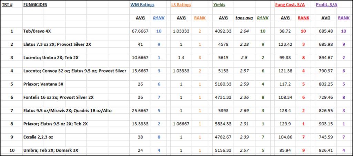Select WM average value 13.3333
The image size is (353, 156).
(140, 124)
